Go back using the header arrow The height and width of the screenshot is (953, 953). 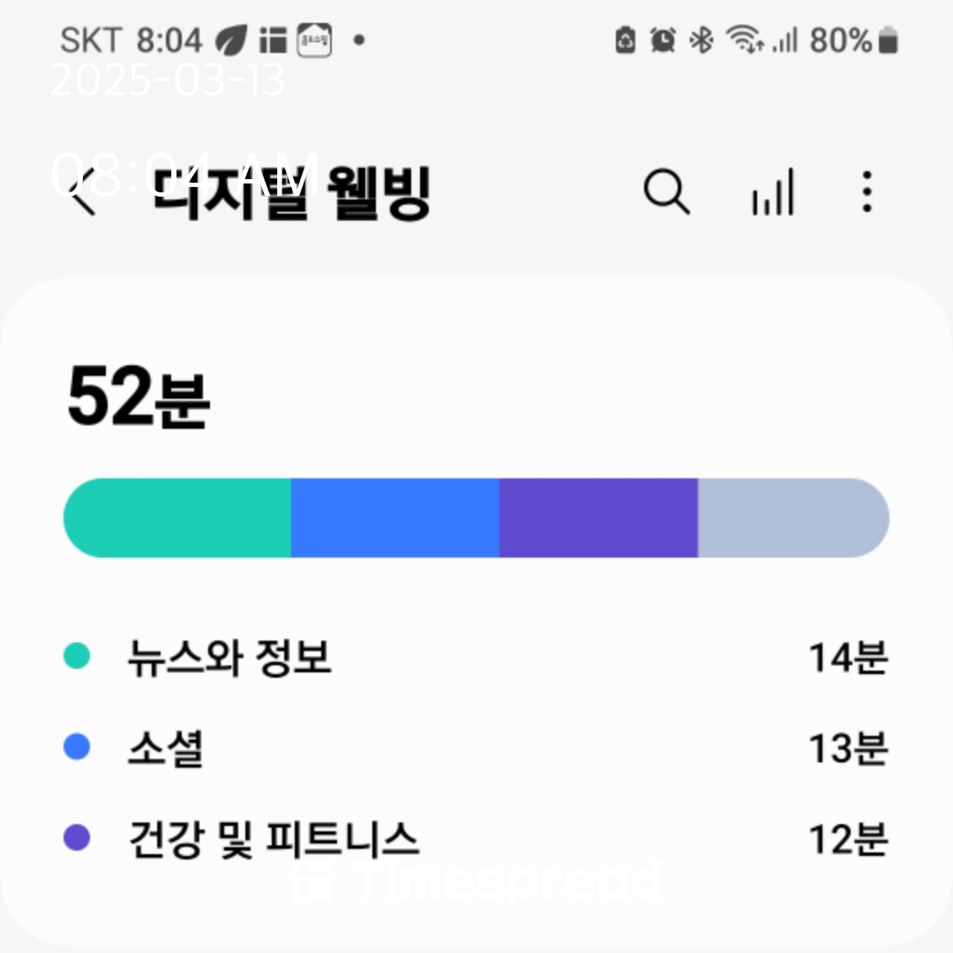(x=84, y=194)
